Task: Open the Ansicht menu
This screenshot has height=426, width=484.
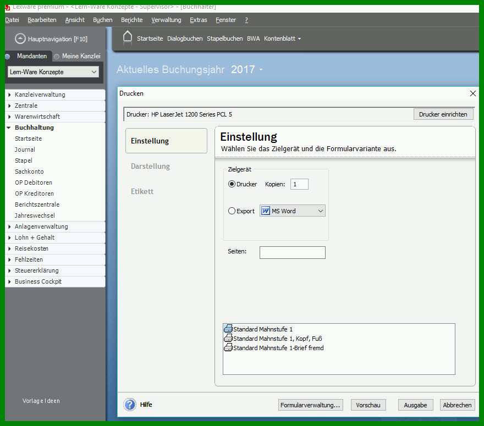Action: click(x=75, y=20)
